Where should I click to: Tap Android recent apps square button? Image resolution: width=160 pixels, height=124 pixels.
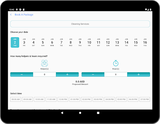[x=98, y=113]
